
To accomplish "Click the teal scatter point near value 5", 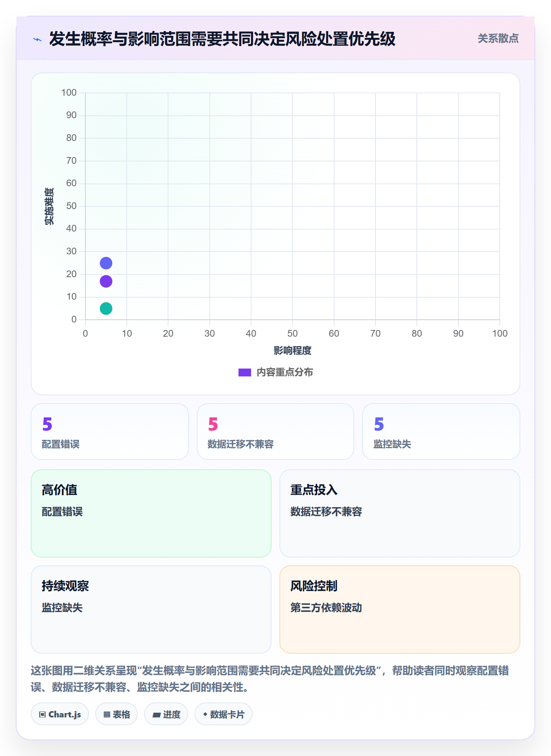I will (106, 308).
